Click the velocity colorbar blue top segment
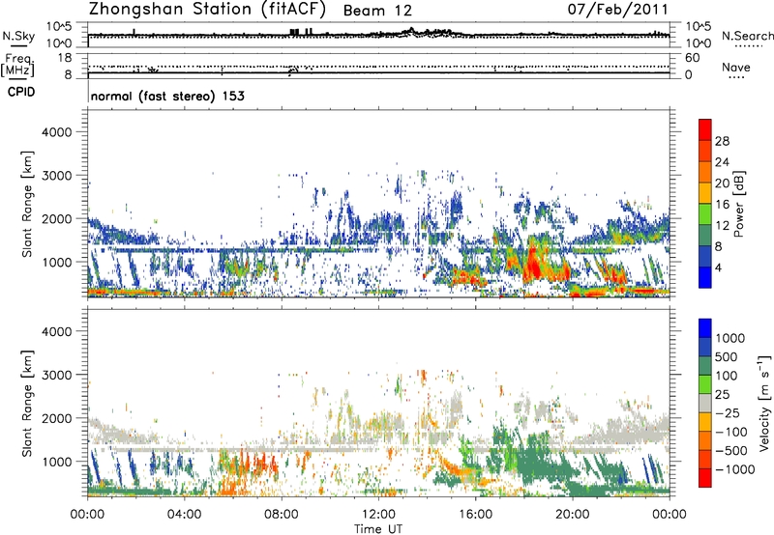Screen dimensions: 774x535 [x=705, y=328]
